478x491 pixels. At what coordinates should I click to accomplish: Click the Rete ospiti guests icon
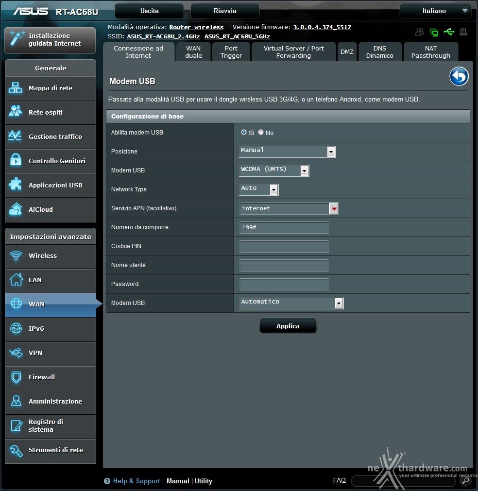click(x=16, y=112)
